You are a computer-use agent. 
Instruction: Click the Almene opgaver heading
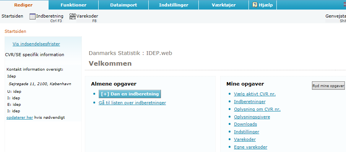(x=114, y=84)
